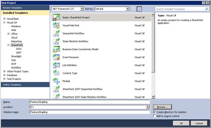The height and width of the screenshot is (128, 211).
Task: Confirm with the OK button
Action: tap(181, 123)
